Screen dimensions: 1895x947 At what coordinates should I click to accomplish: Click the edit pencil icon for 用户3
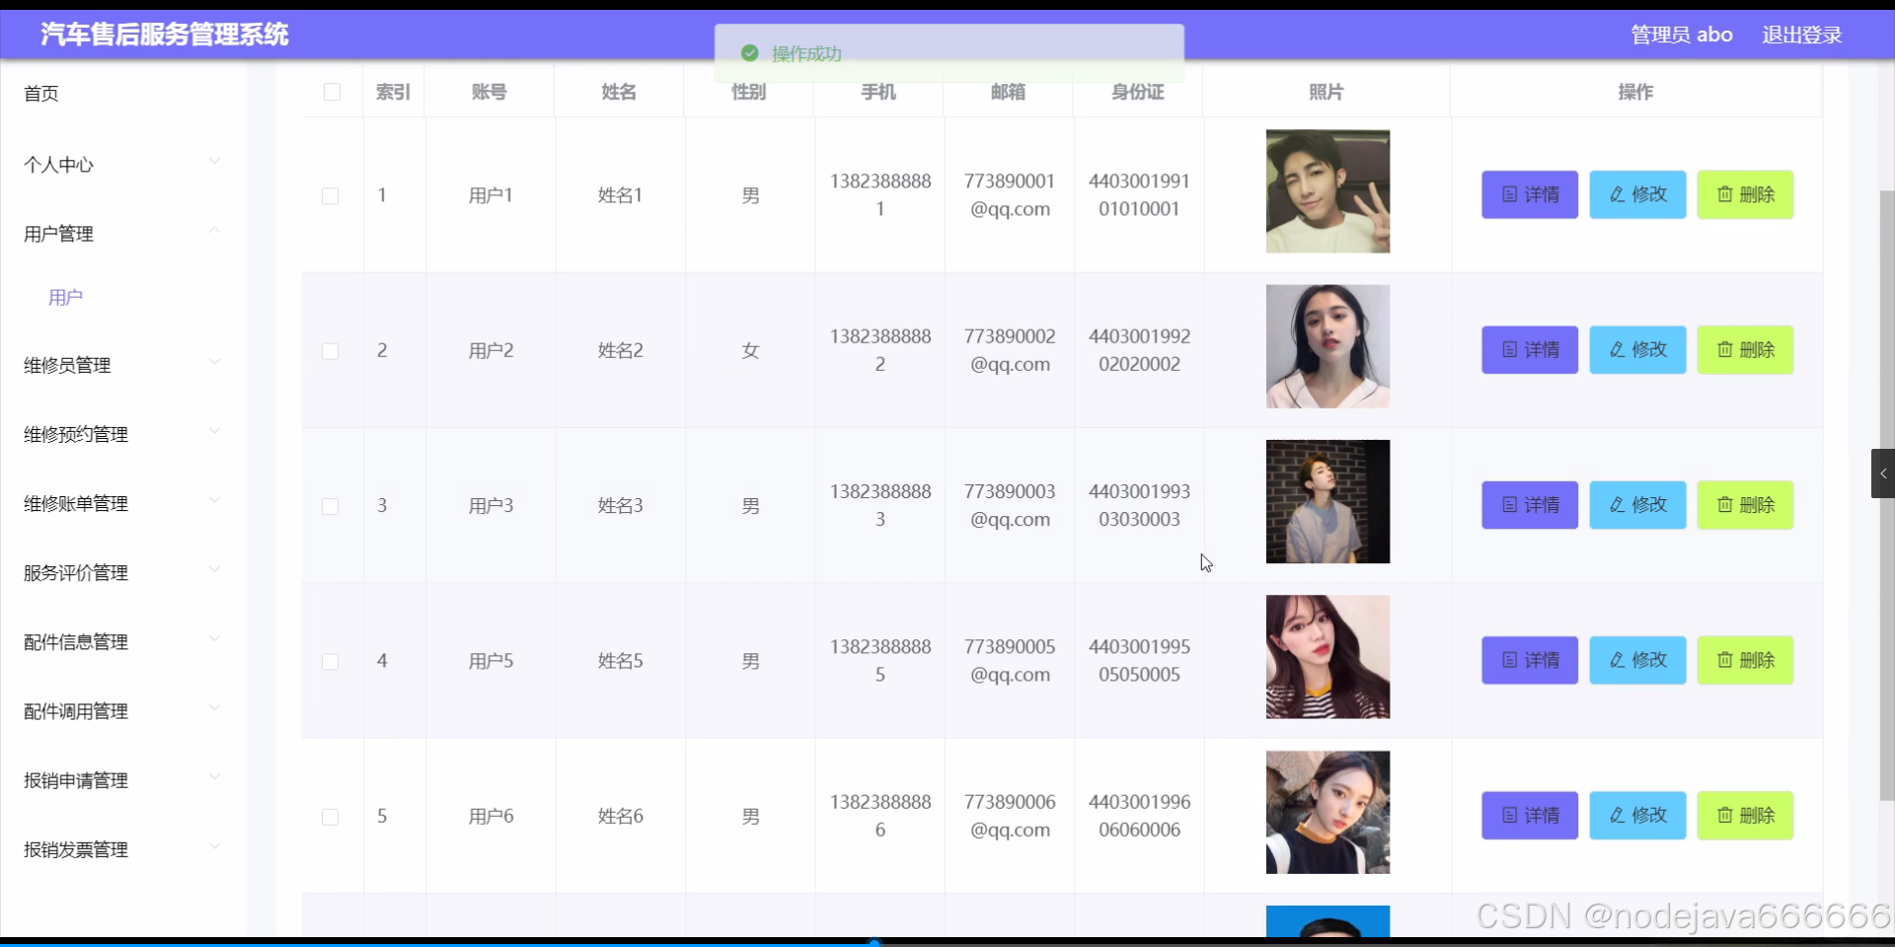coord(1618,505)
